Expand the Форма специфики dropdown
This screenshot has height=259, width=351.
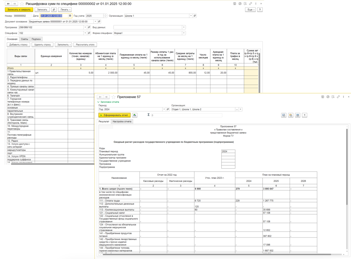pos(184,33)
